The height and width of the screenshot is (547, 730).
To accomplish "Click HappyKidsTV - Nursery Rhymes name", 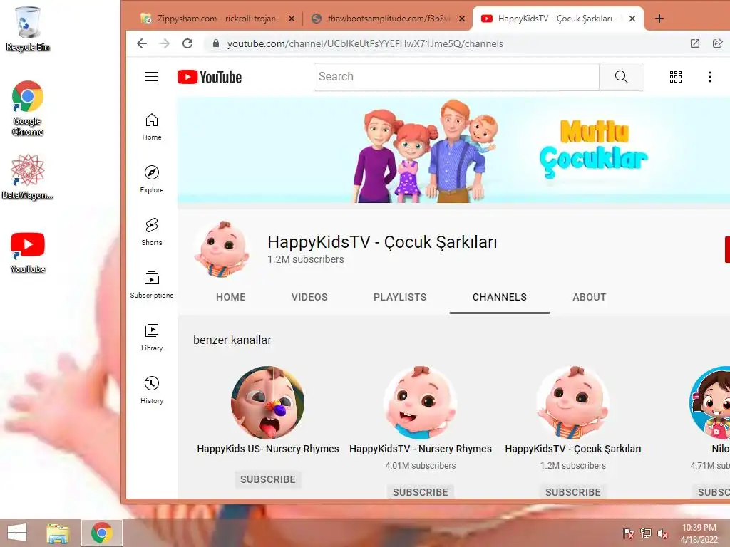I will click(x=421, y=449).
